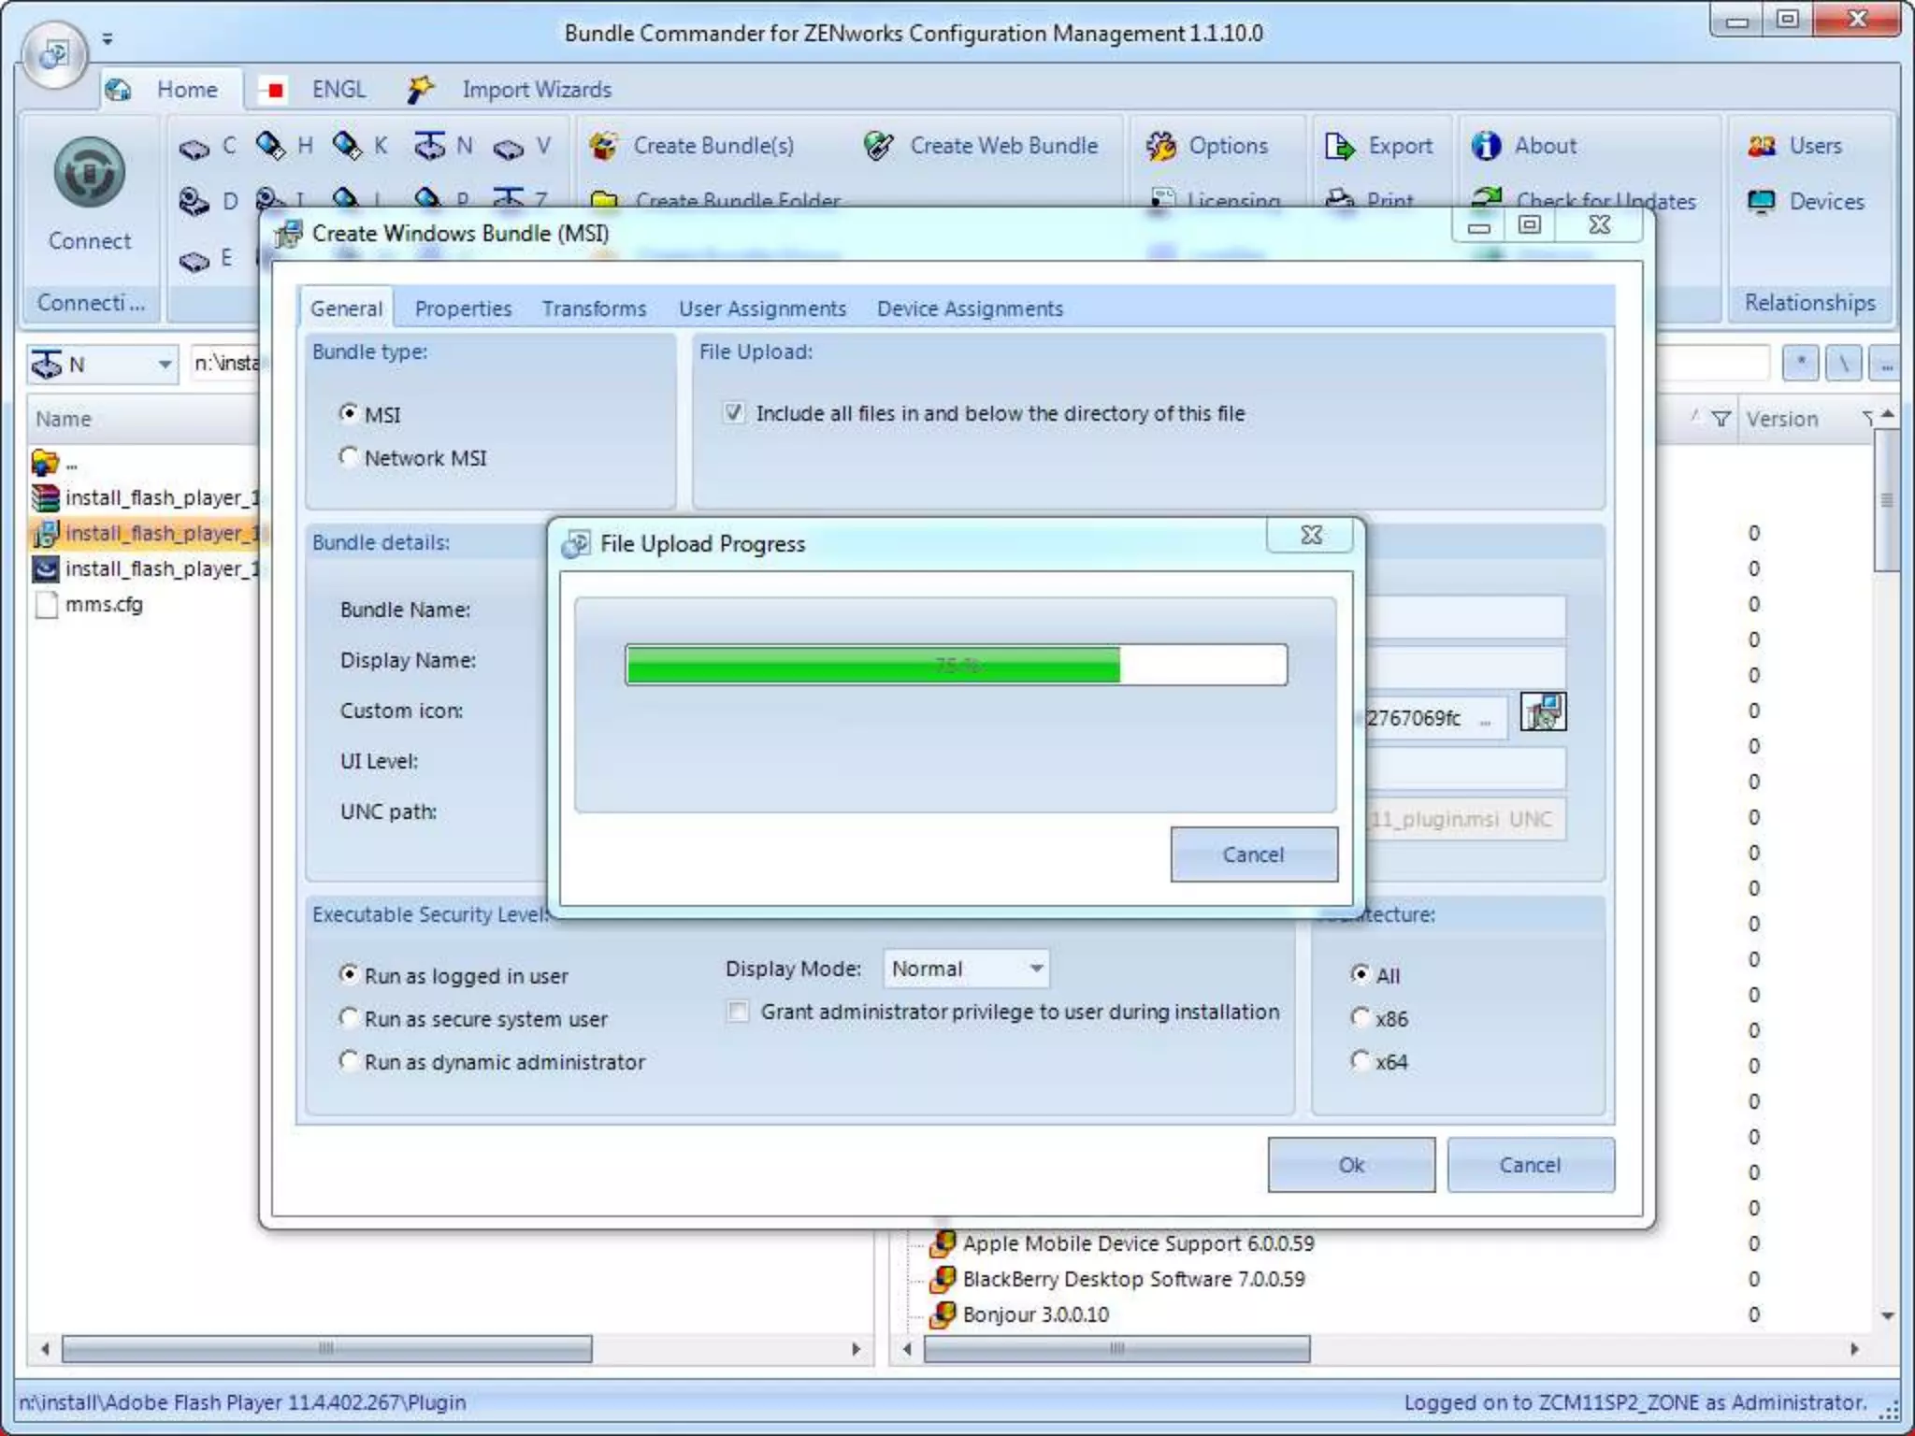1915x1436 pixels.
Task: Open the application orb menu button
Action: pos(54,54)
